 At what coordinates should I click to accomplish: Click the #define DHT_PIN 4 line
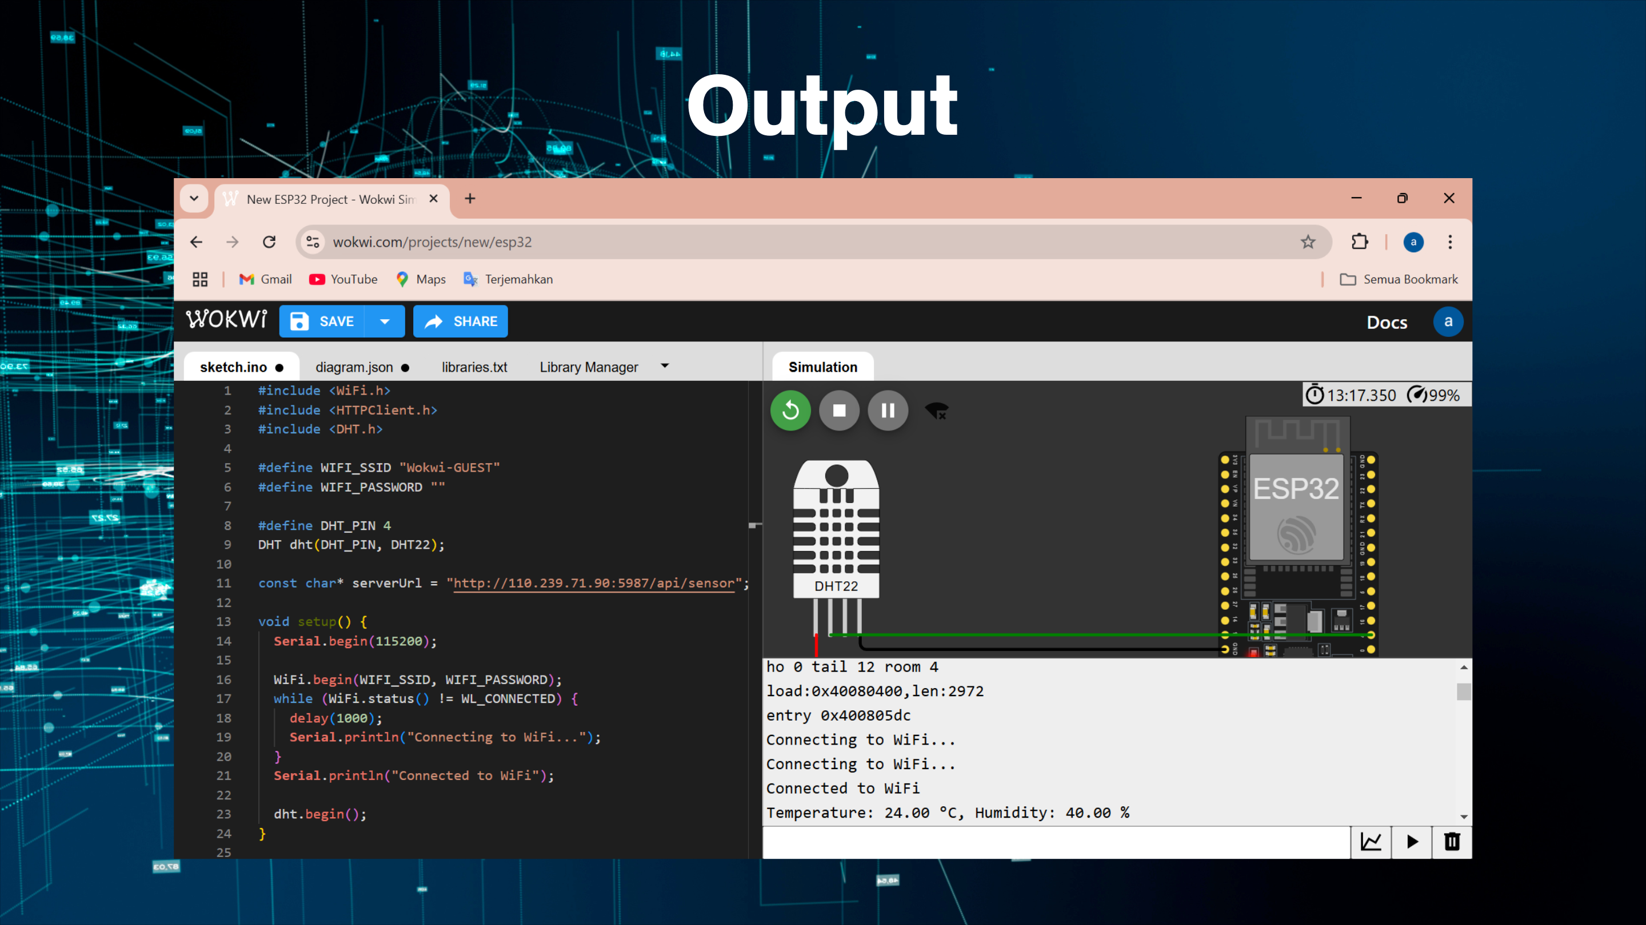tap(324, 525)
